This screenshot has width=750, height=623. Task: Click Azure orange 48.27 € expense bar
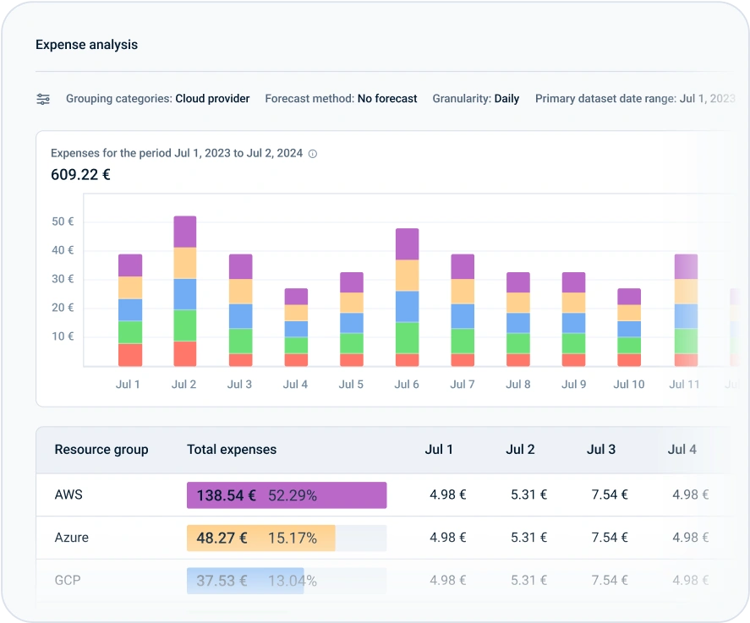click(260, 538)
